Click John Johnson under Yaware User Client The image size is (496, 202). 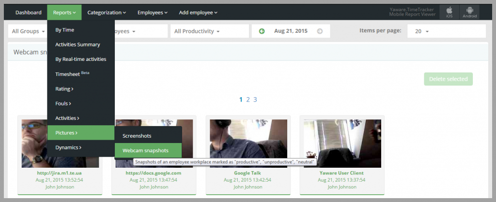pos(342,187)
